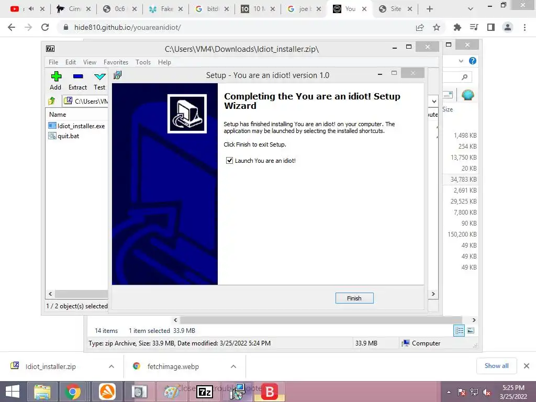Image resolution: width=536 pixels, height=402 pixels.
Task: Click the Name column header in 7-Zip
Action: [58, 115]
